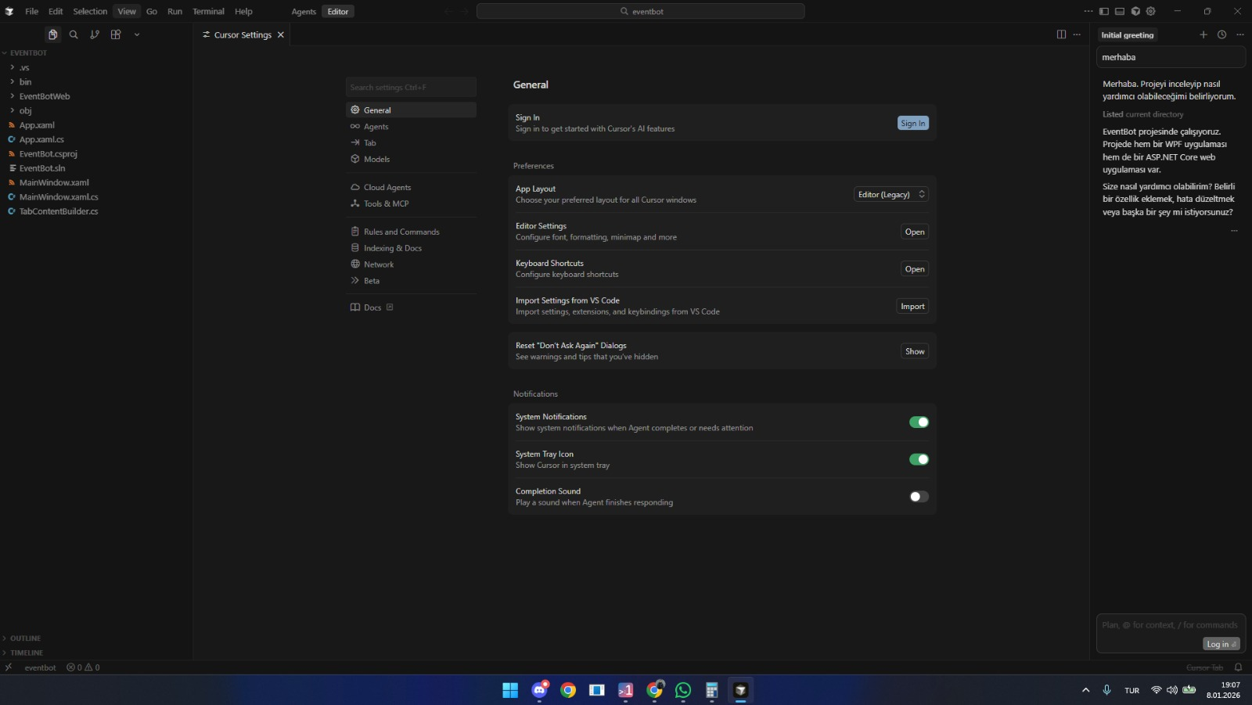Click the eventbot command center search bar
Image resolution: width=1252 pixels, height=705 pixels.
point(640,11)
